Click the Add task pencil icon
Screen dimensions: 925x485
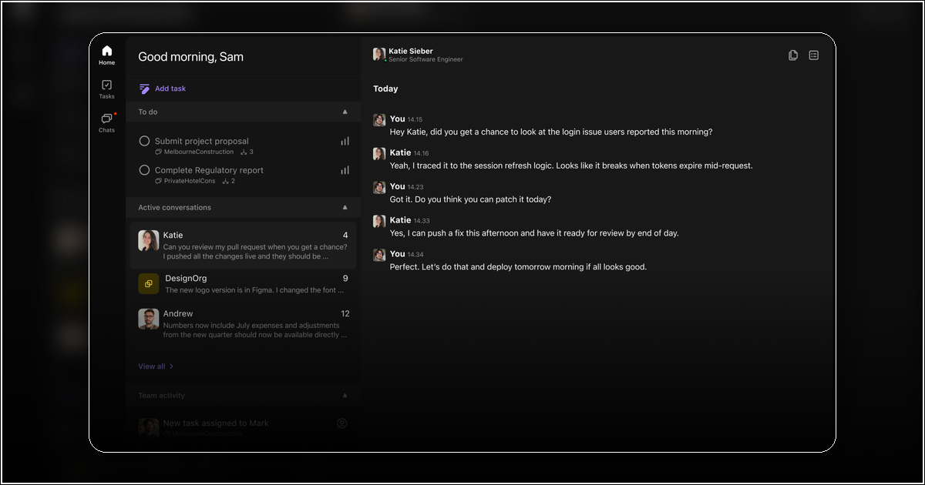coord(144,89)
